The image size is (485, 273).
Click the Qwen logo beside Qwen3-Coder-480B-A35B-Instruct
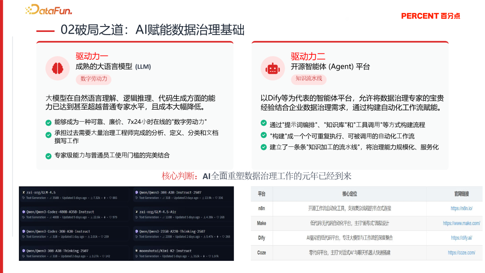(23, 212)
